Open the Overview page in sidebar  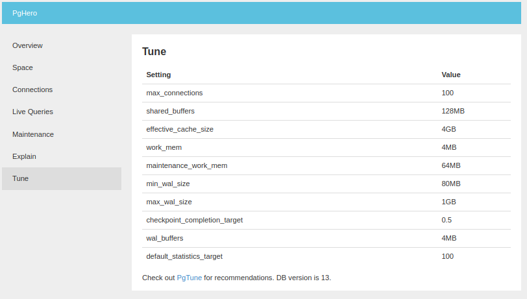click(27, 45)
